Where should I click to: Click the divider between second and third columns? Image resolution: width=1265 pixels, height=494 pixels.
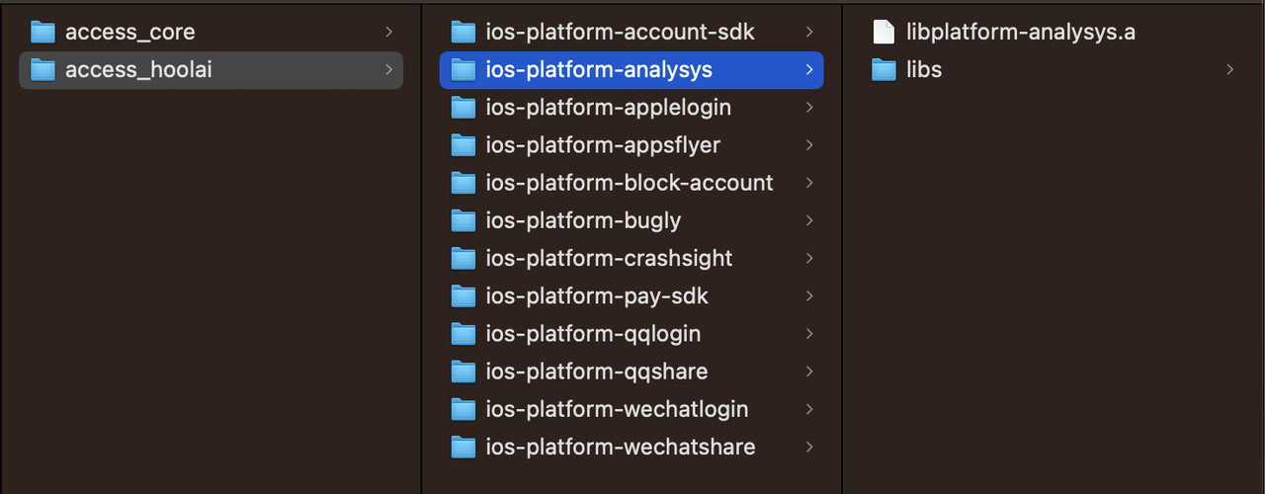pyautogui.click(x=842, y=247)
